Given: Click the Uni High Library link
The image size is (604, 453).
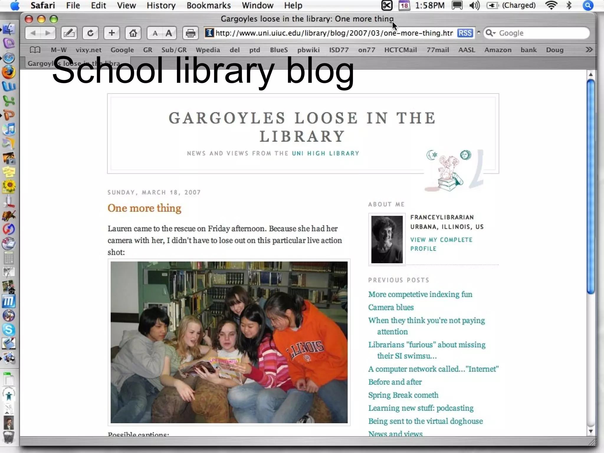Looking at the screenshot, I should tap(326, 153).
